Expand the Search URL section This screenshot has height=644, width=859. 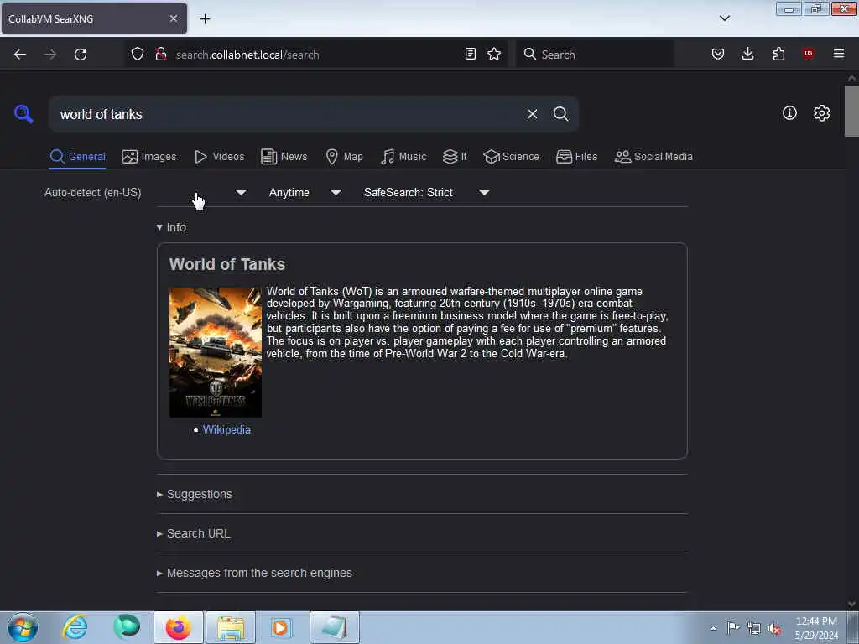point(194,533)
